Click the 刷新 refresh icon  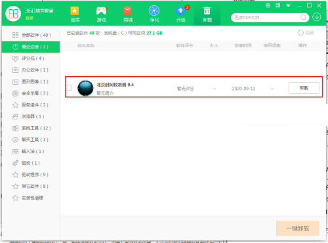point(300,33)
